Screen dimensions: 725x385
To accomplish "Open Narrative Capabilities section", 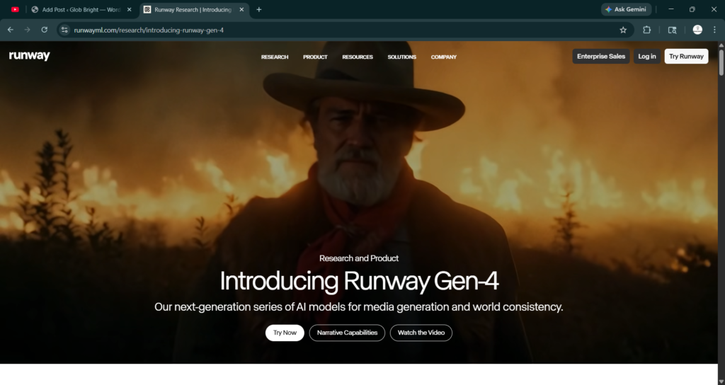I will click(347, 333).
